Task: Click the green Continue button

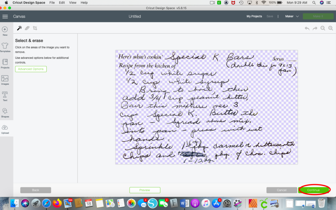Action: pyautogui.click(x=313, y=190)
